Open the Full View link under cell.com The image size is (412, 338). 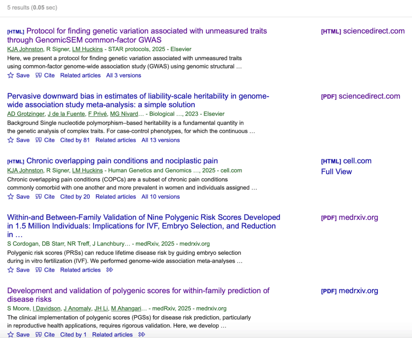coord(336,171)
